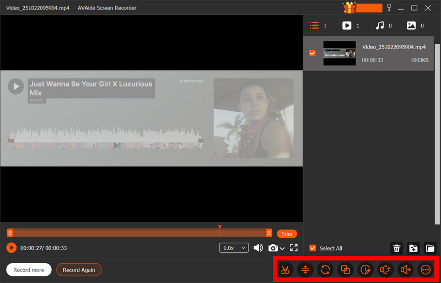
Task: Click the import file icon
Action: [x=413, y=248]
